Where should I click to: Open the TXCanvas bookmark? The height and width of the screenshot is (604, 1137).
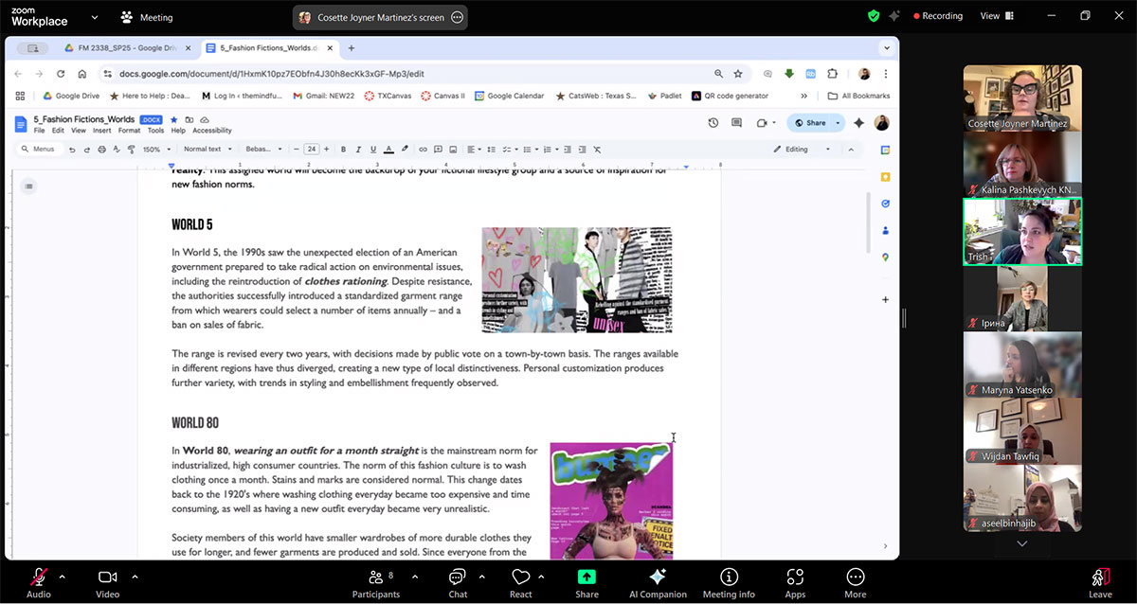[388, 96]
